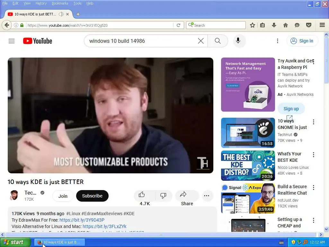The height and width of the screenshot is (247, 329).
Task: Open THE BEST KDE DISTRO thumbnail
Action: tap(248, 166)
